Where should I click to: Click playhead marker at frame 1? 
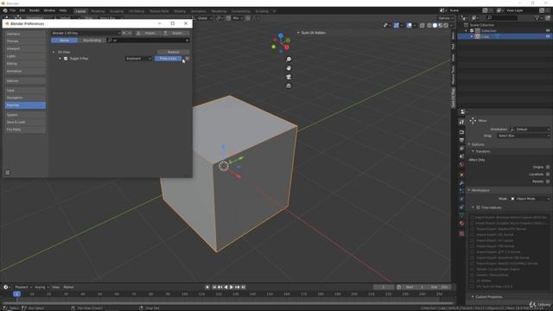click(16, 294)
